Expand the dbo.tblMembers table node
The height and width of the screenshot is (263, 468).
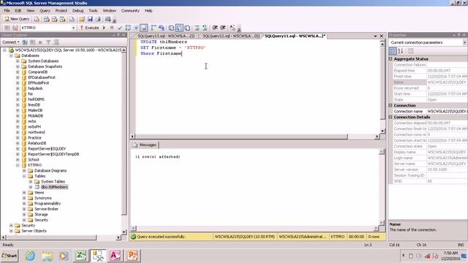pyautogui.click(x=31, y=187)
